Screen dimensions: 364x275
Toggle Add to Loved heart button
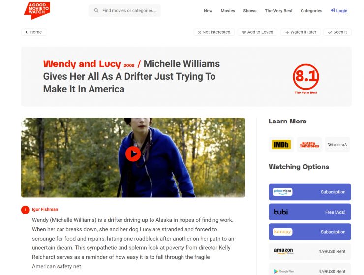pos(257,32)
